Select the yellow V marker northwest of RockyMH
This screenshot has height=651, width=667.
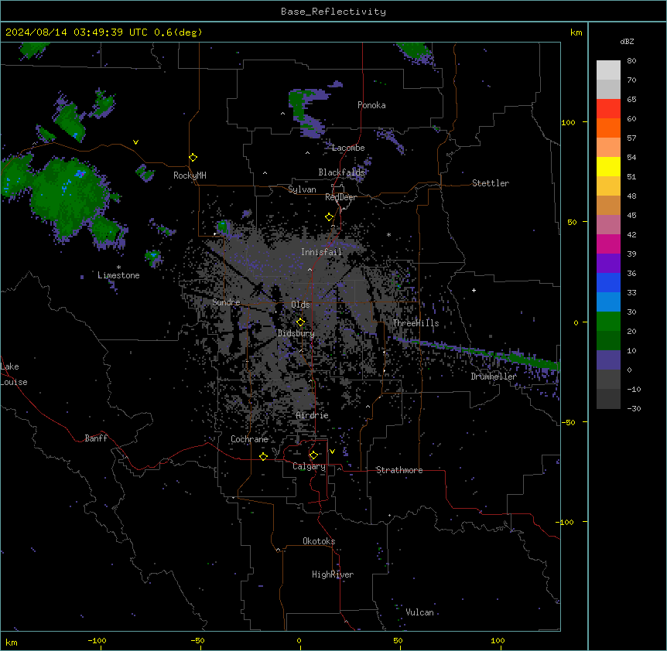[135, 142]
